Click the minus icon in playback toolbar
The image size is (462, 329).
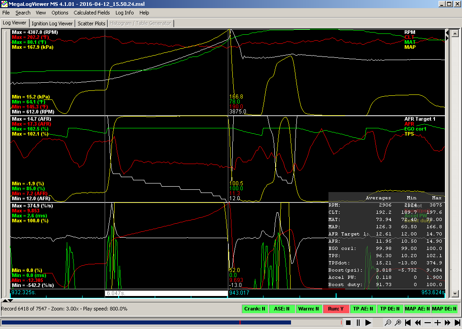click(x=428, y=323)
